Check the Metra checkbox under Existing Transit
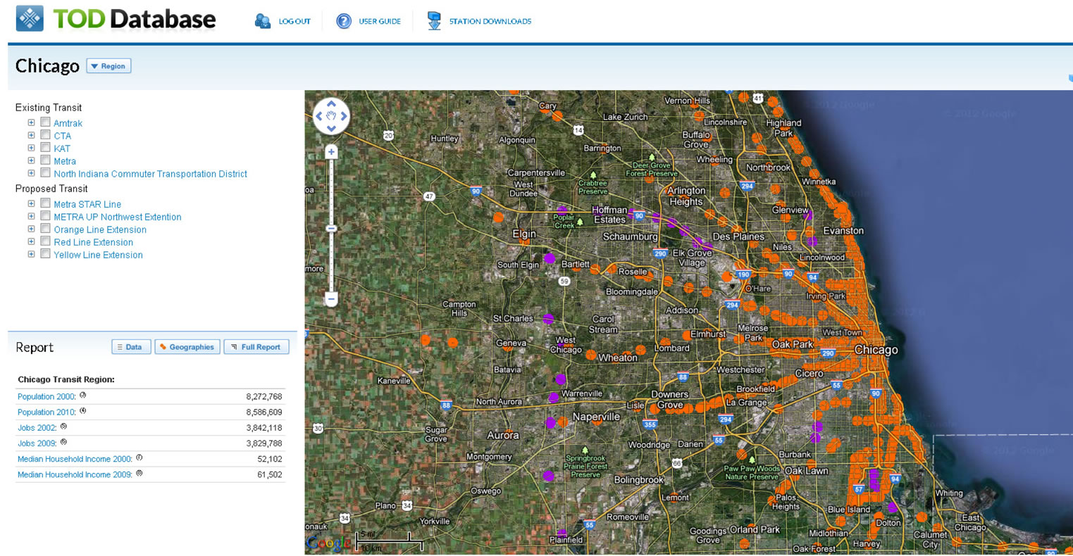 pyautogui.click(x=45, y=160)
